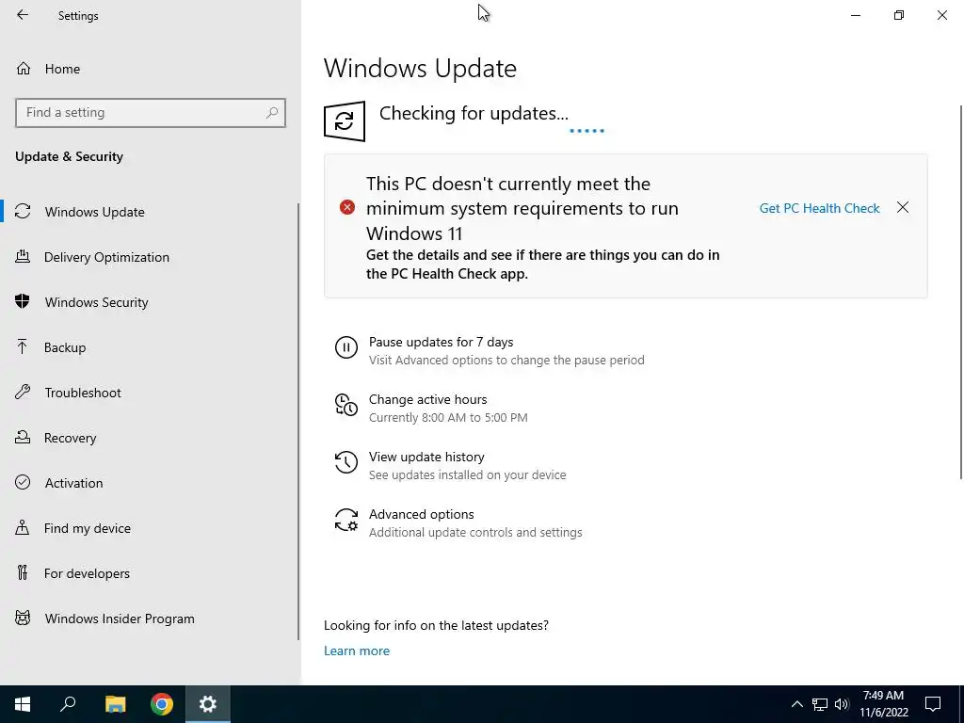Click the search magnifier in Find a setting

[272, 113]
